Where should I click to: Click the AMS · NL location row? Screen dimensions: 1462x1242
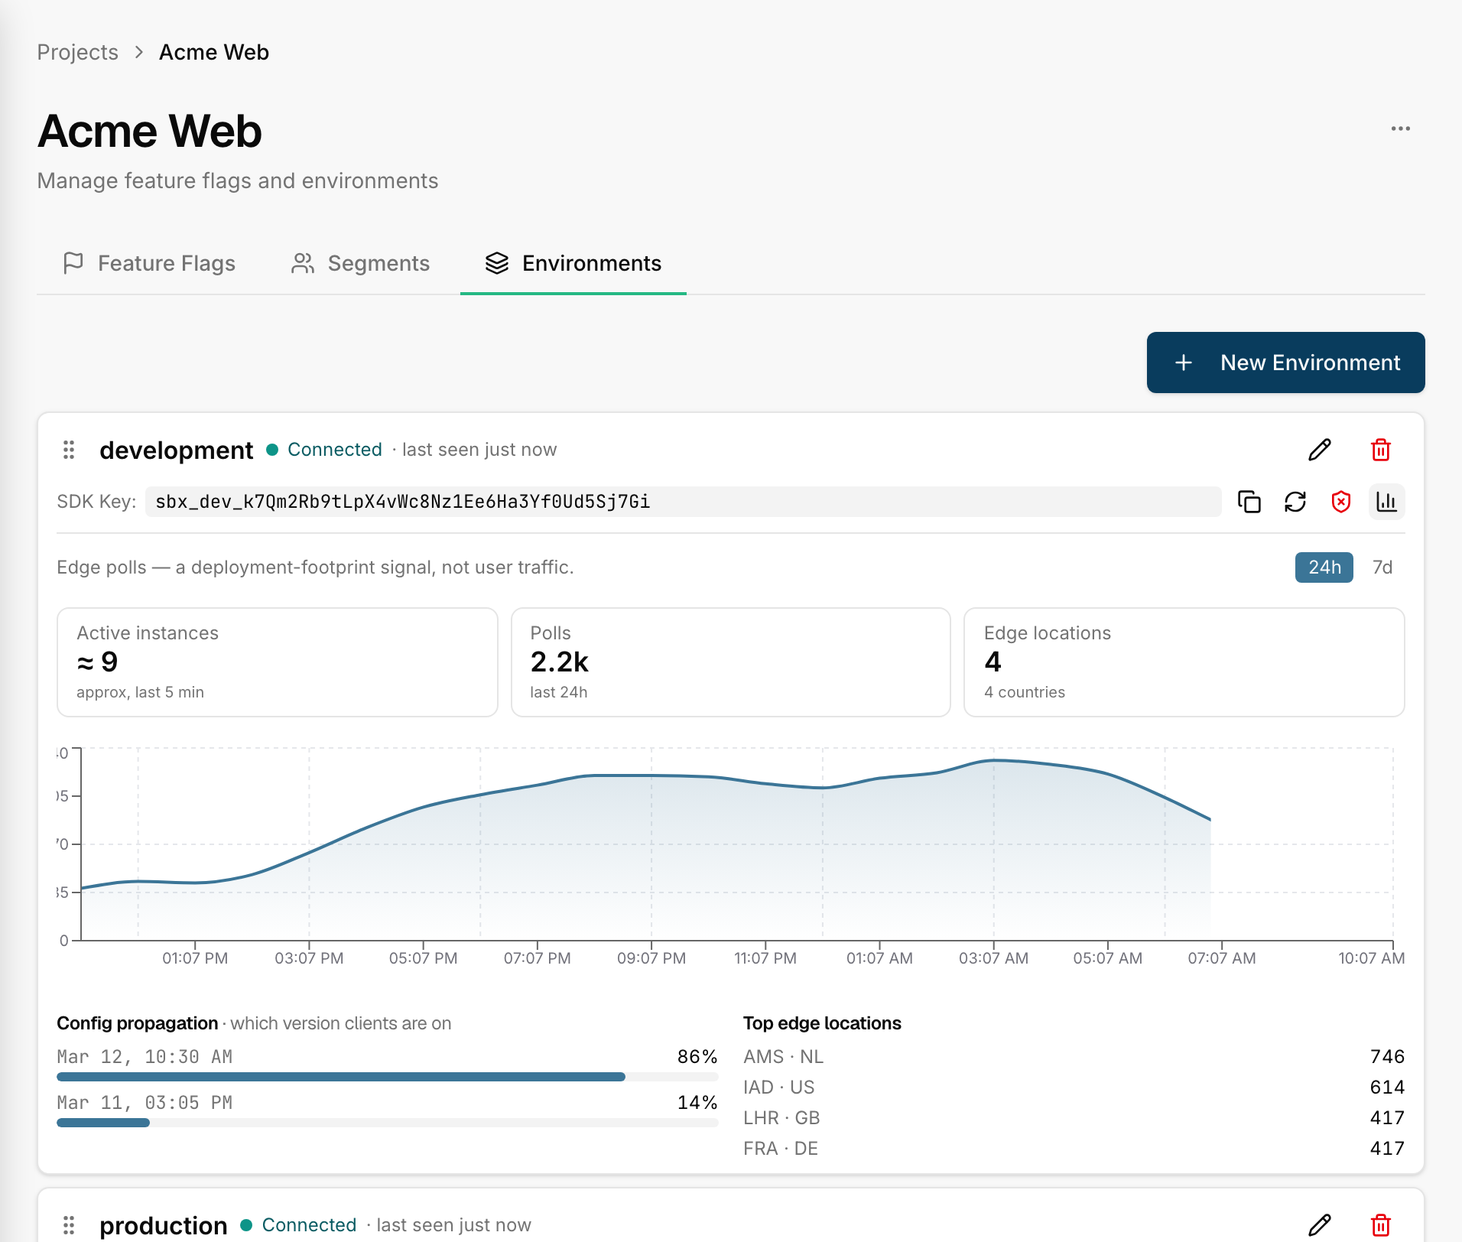(x=1074, y=1057)
